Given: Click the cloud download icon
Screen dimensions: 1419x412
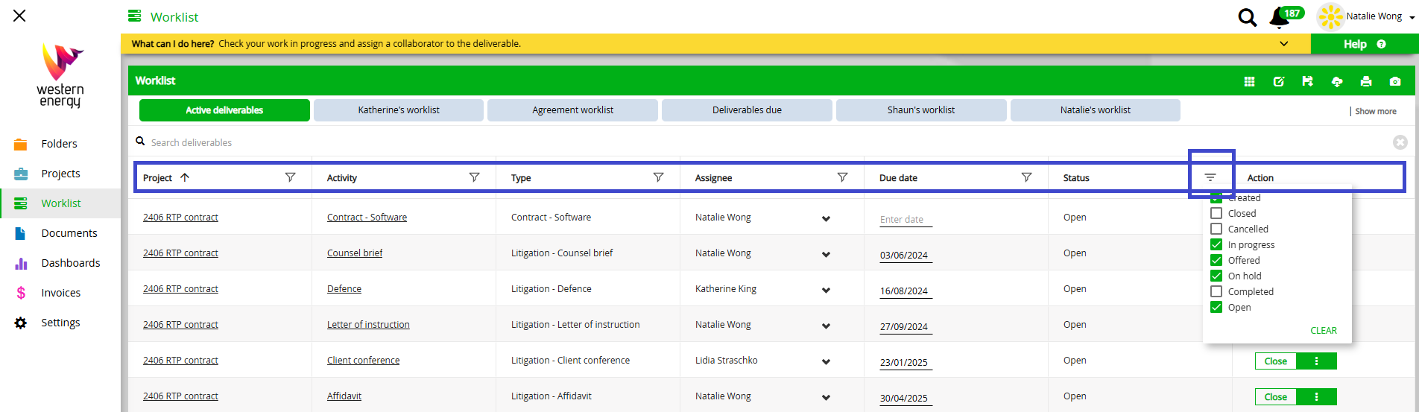Looking at the screenshot, I should [x=1337, y=81].
